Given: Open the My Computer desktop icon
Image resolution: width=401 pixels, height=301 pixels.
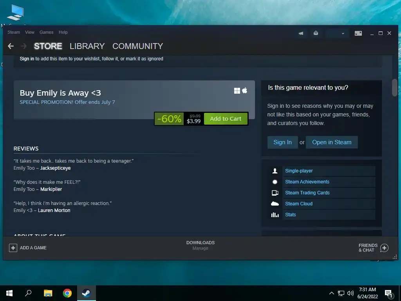Looking at the screenshot, I should click(x=15, y=13).
